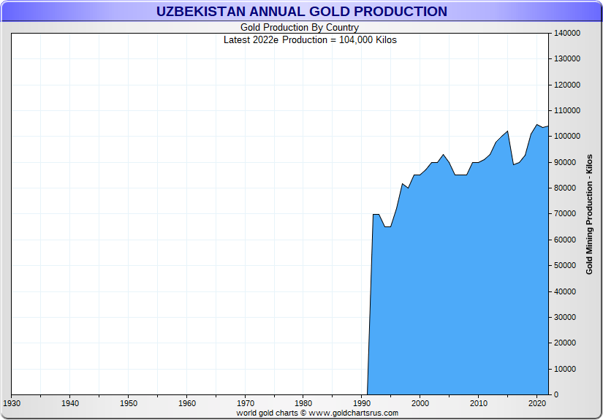Click the y-axis value 120000
The height and width of the screenshot is (420, 603).
pos(567,85)
